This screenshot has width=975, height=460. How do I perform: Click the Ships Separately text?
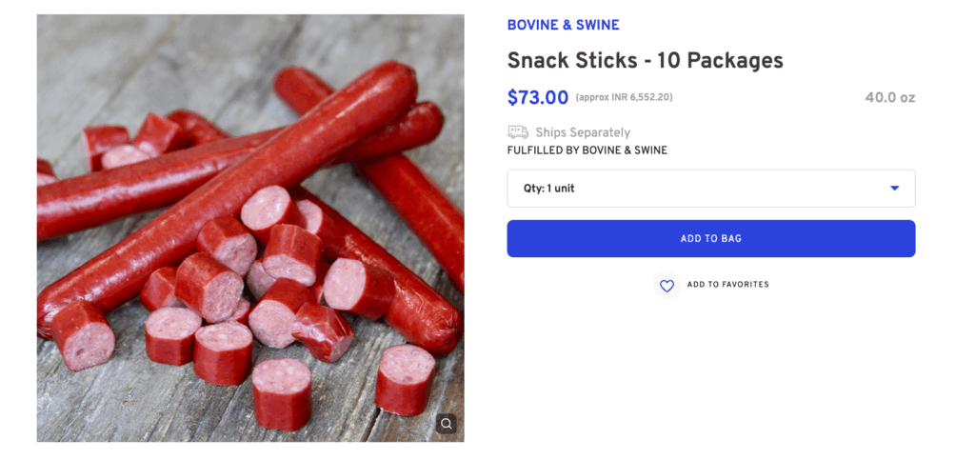pyautogui.click(x=583, y=132)
